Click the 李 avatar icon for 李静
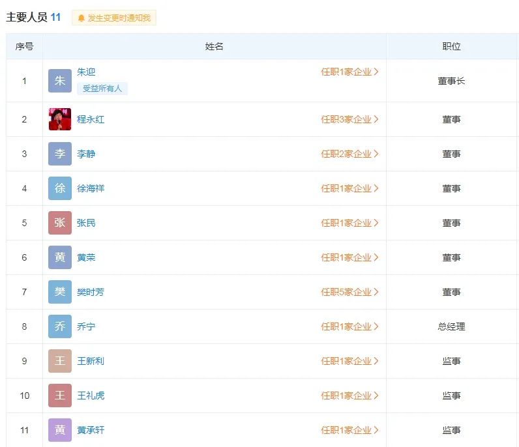519x447 pixels. click(x=60, y=154)
